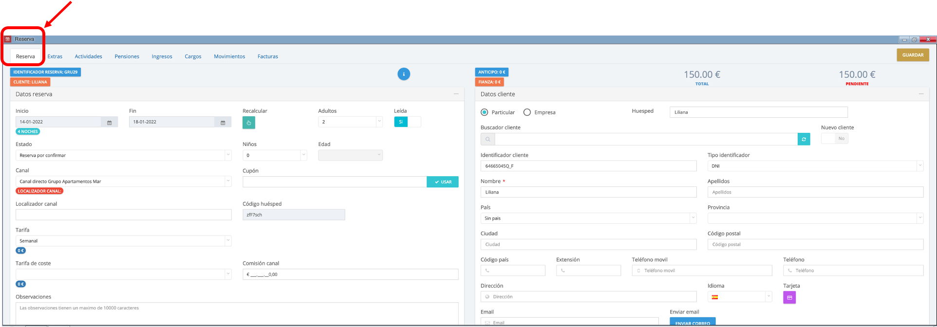937x327 pixels.
Task: Toggle the Nuevo cliente switch
Action: (835, 139)
